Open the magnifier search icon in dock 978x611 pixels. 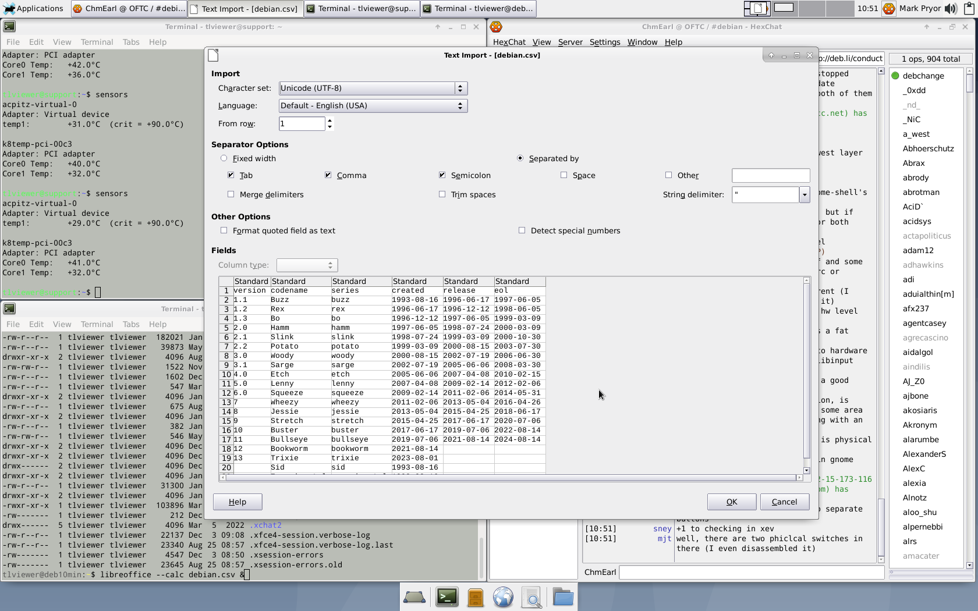(531, 597)
